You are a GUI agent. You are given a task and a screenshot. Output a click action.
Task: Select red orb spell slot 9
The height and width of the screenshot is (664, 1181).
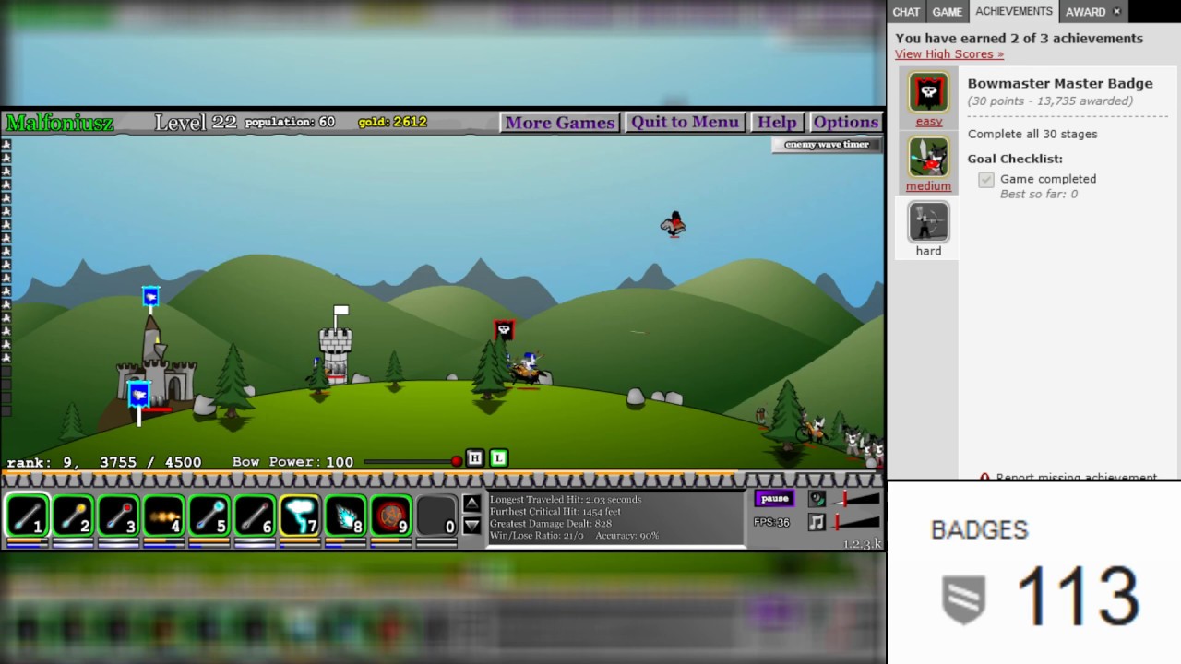click(x=391, y=516)
